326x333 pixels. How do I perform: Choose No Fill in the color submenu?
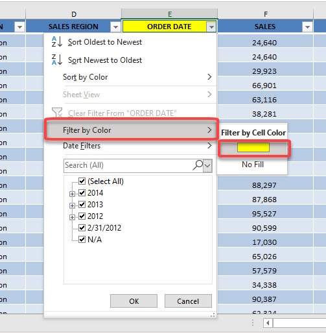[253, 165]
